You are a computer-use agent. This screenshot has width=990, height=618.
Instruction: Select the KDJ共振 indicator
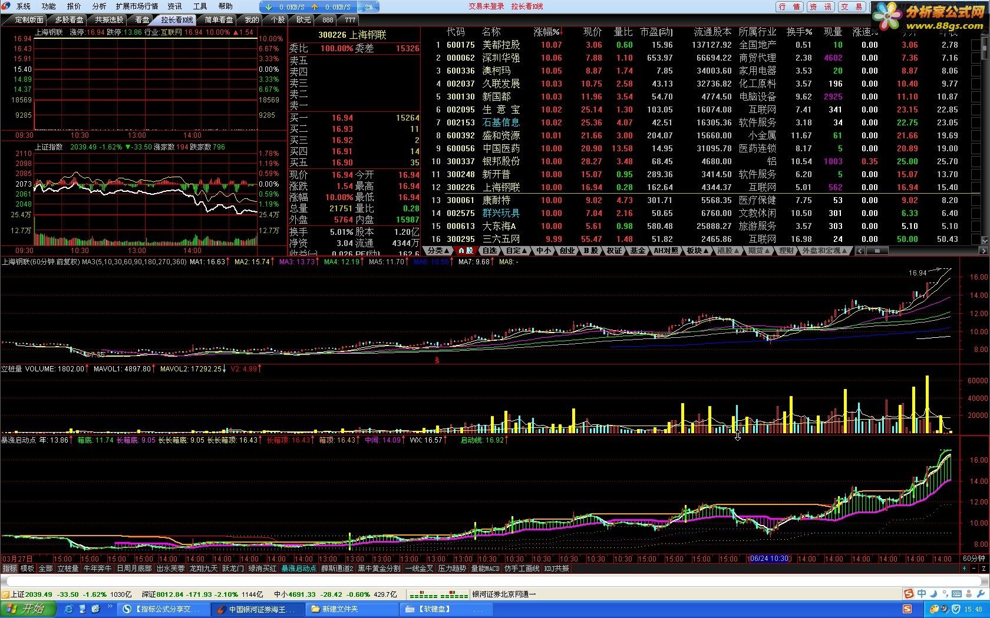pyautogui.click(x=557, y=569)
